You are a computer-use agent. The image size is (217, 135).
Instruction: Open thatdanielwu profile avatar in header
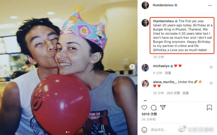point(145,5)
